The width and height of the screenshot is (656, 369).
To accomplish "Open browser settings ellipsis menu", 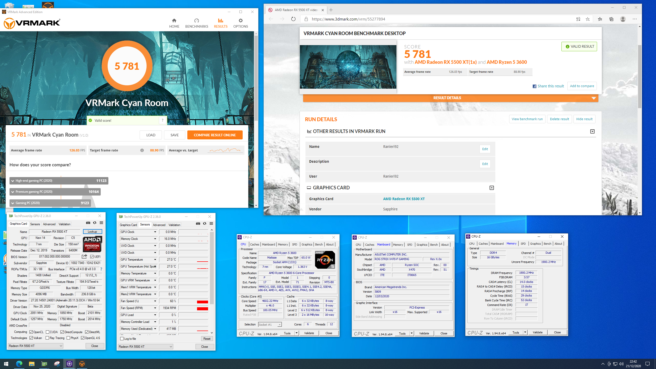I will coord(635,19).
